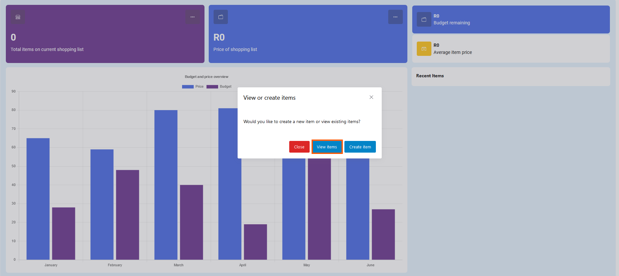
Task: Click the wallet icon beside Budget remaining
Action: [424, 19]
